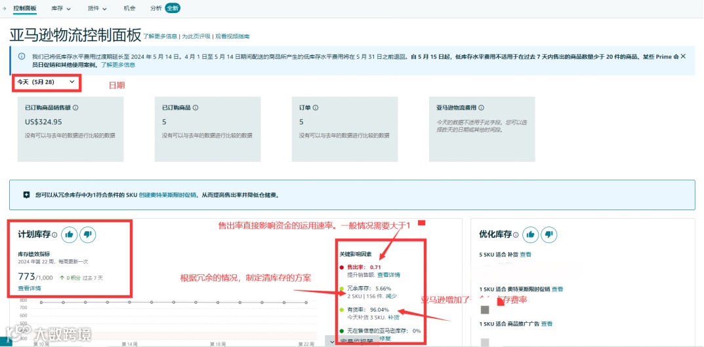Open the 库存 dropdown menu
704x347 pixels.
(x=60, y=8)
